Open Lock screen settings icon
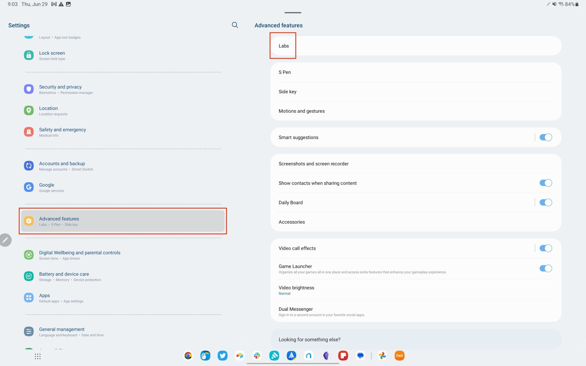 pyautogui.click(x=29, y=55)
